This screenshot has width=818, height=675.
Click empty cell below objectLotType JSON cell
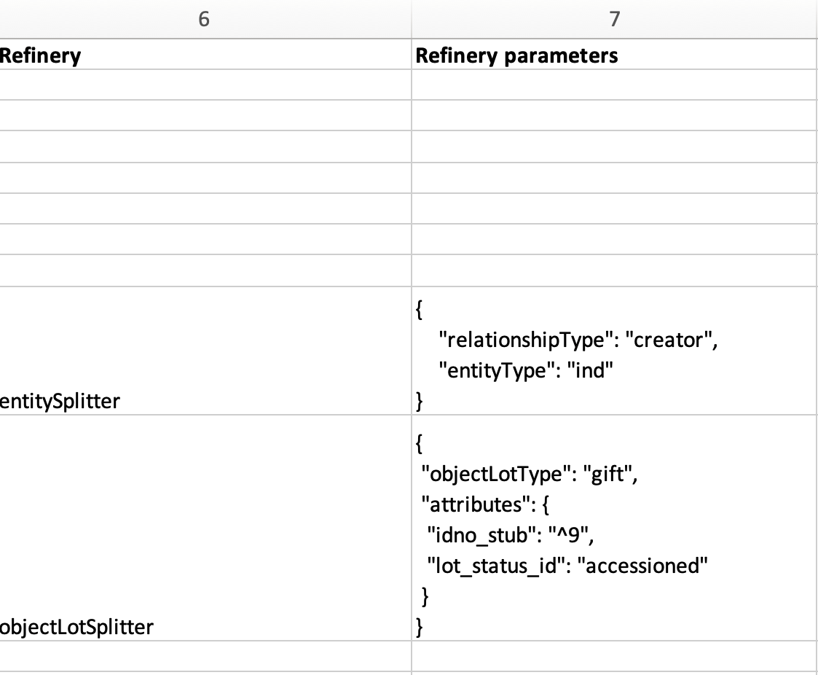click(614, 657)
